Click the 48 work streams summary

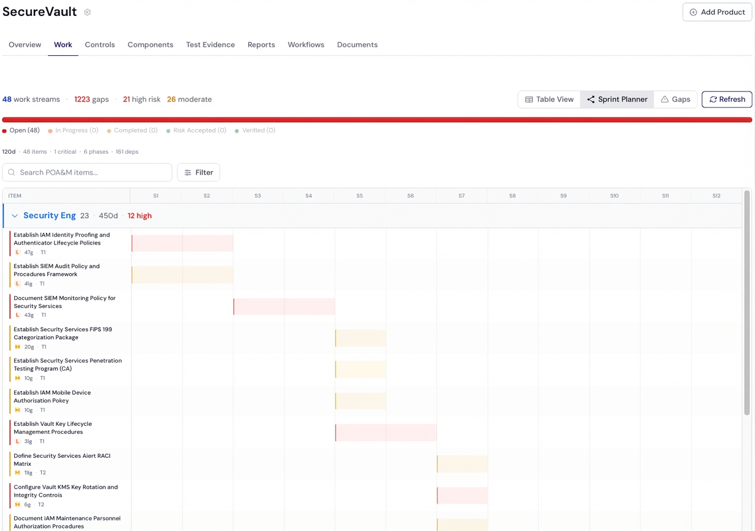tap(31, 100)
